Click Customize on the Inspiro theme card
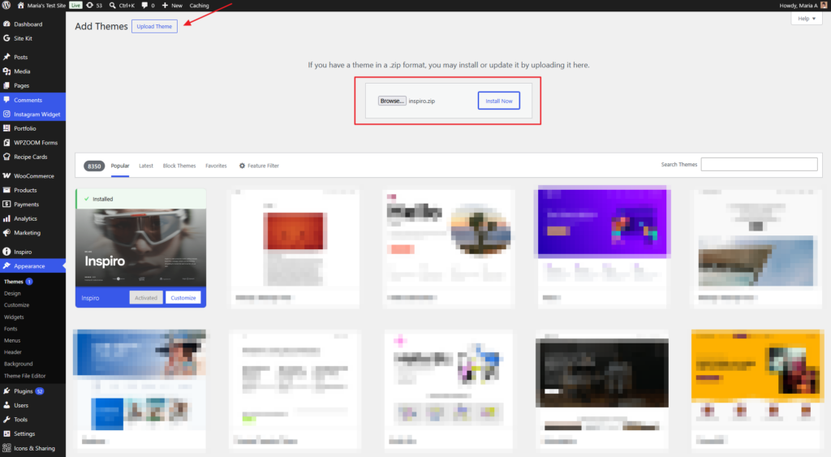This screenshot has height=457, width=831. 183,298
